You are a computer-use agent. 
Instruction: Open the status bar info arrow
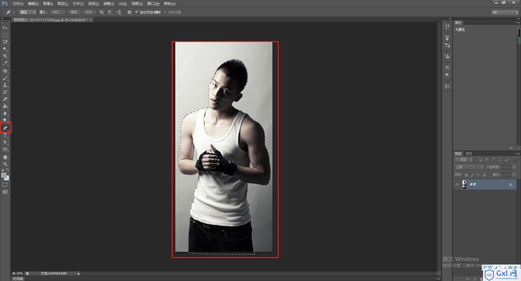(x=78, y=274)
